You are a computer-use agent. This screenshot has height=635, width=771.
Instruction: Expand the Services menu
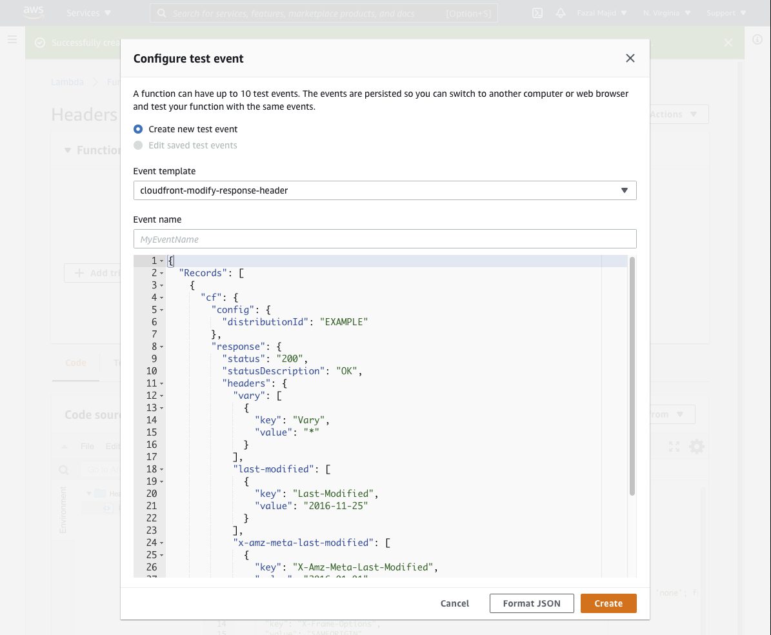(88, 13)
